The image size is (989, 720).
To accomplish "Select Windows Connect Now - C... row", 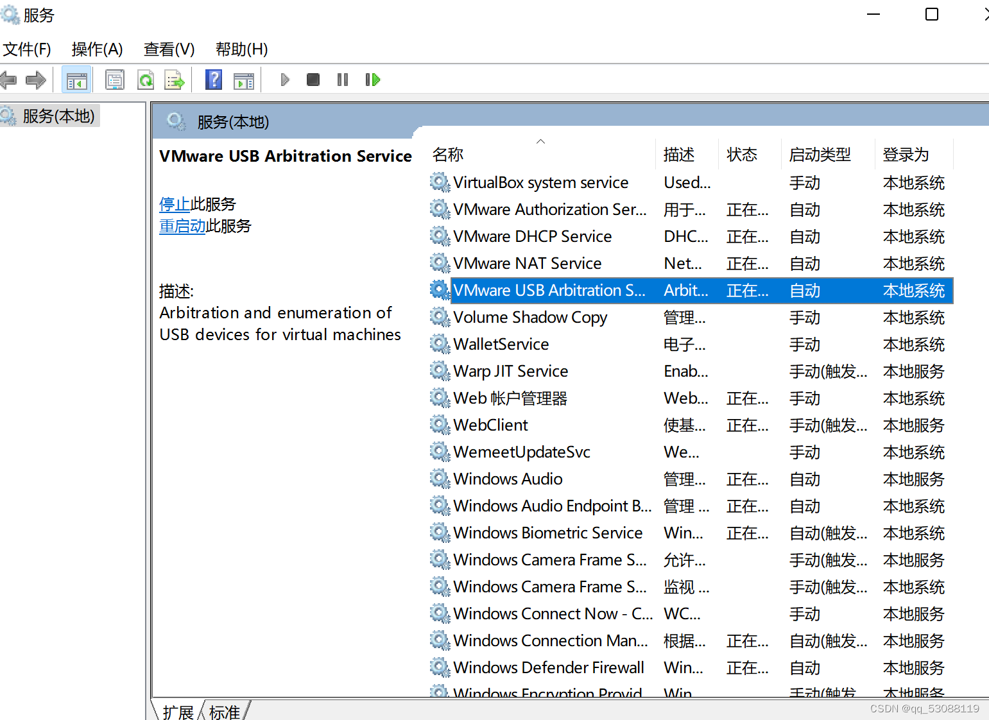I will (x=691, y=614).
